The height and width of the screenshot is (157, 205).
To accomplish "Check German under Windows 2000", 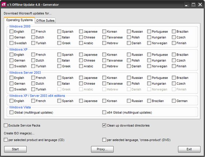I will click(11, 37).
